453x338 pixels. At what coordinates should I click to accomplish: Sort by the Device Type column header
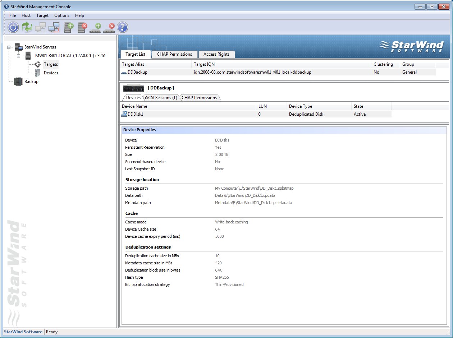point(319,106)
